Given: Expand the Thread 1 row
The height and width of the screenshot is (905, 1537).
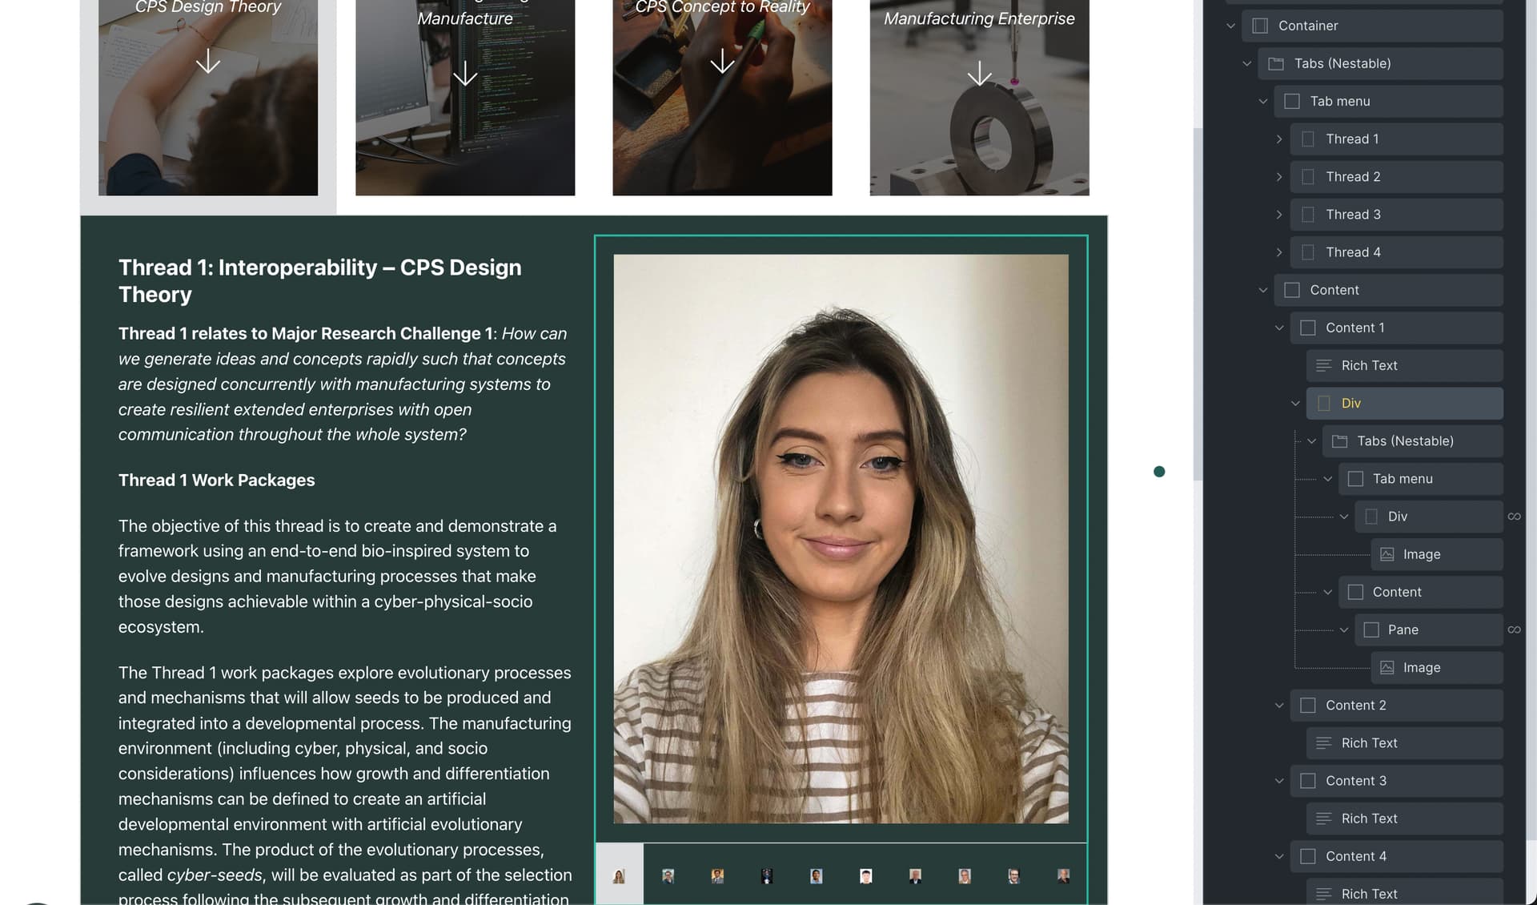Looking at the screenshot, I should [x=1278, y=139].
